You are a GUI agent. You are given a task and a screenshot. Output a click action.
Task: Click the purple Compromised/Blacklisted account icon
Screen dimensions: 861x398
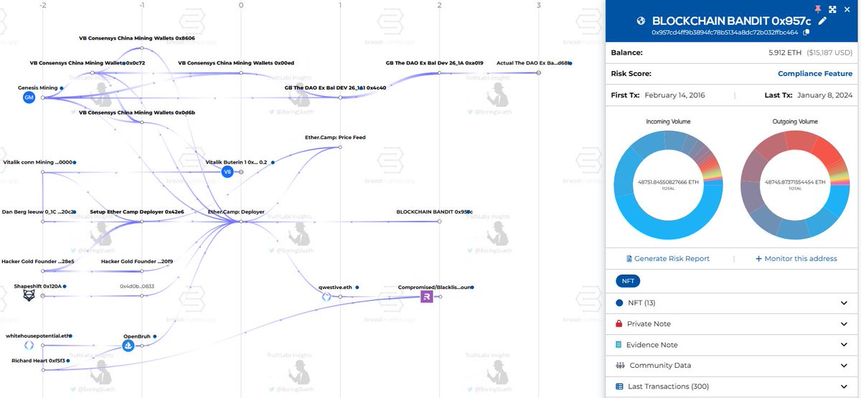(428, 296)
